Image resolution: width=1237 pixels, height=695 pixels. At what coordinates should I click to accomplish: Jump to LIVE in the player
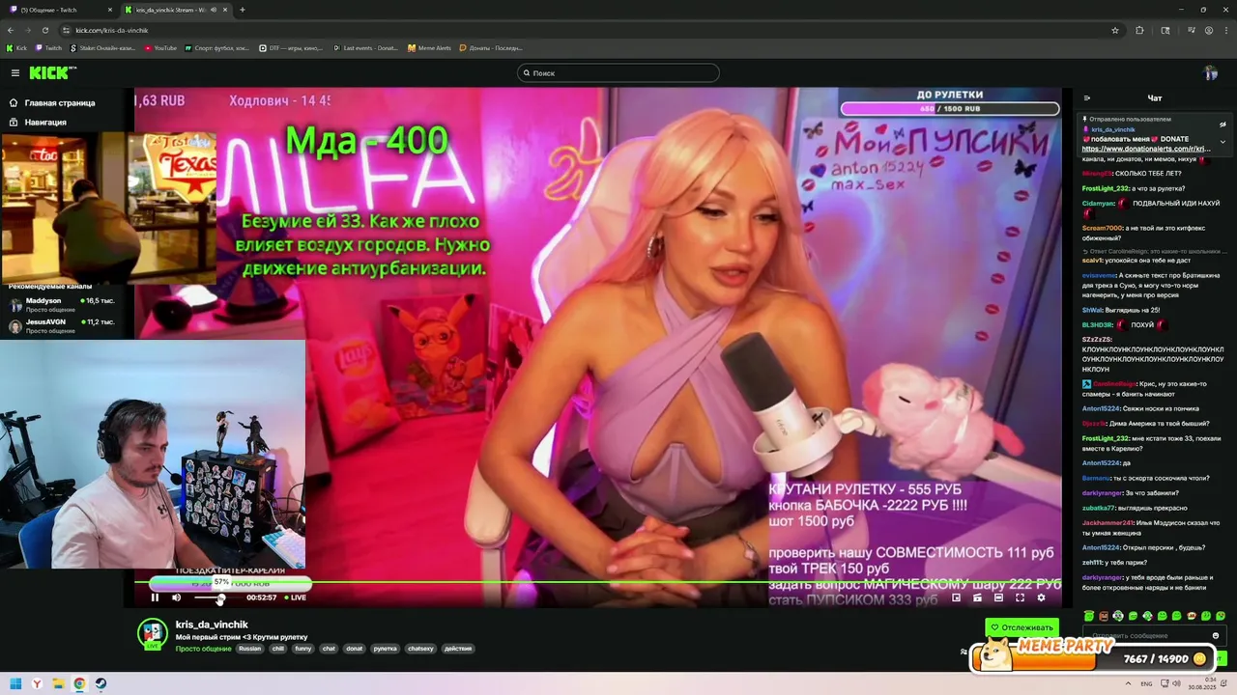point(295,598)
